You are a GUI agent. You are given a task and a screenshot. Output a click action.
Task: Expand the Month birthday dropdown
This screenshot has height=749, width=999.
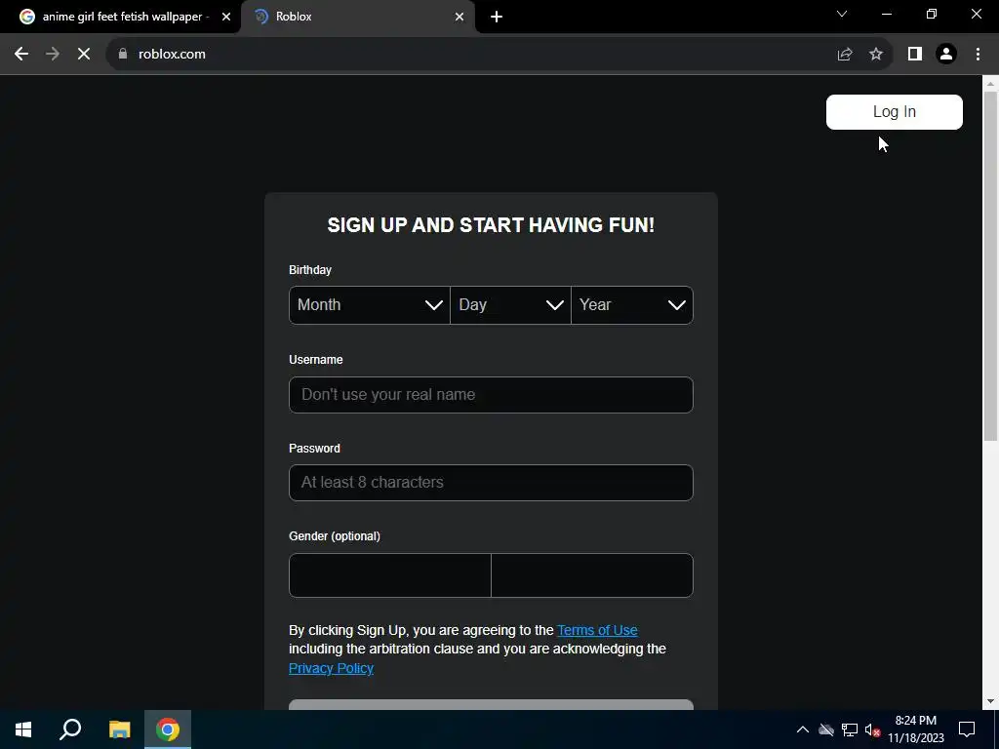pyautogui.click(x=370, y=305)
